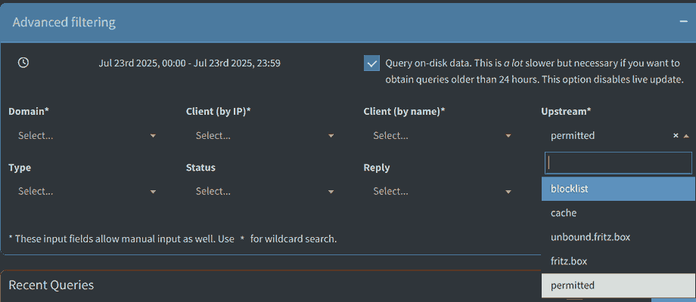Click the clock icon beside date range
696x302 pixels.
pyautogui.click(x=23, y=63)
